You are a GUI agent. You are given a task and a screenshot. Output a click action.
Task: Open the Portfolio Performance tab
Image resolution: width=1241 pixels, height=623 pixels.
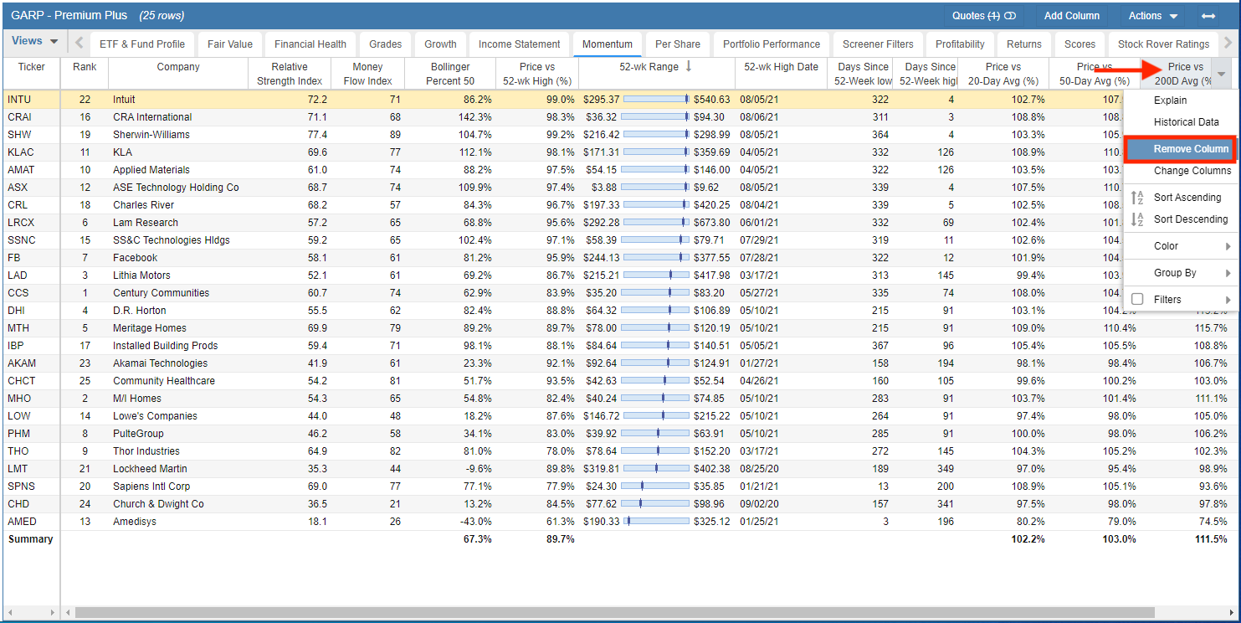pyautogui.click(x=773, y=44)
